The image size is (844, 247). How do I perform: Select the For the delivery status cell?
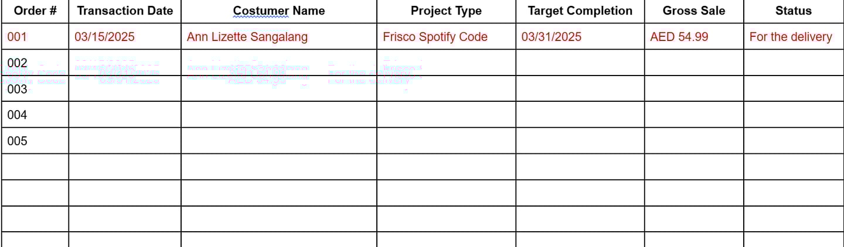pyautogui.click(x=794, y=36)
